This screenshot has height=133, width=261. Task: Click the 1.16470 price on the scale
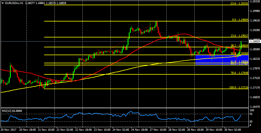pos(255,107)
